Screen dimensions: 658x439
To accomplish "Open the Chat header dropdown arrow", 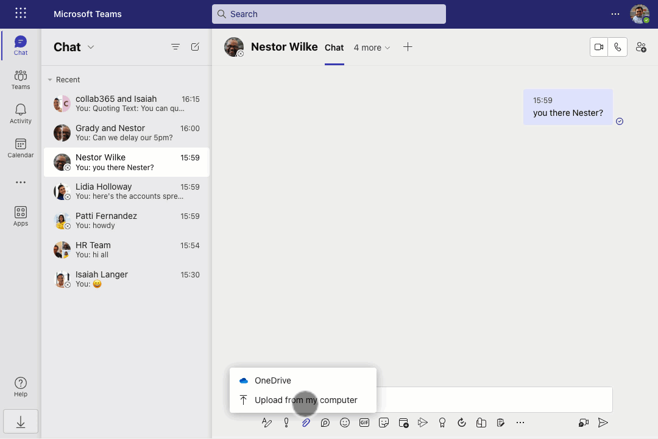I will [90, 47].
